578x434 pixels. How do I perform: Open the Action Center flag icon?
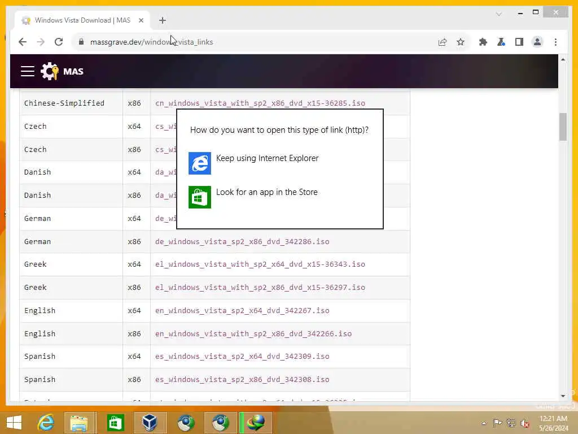click(x=497, y=423)
